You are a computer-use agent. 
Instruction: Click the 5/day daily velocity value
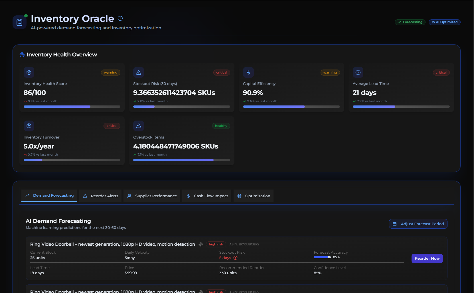[x=130, y=258]
